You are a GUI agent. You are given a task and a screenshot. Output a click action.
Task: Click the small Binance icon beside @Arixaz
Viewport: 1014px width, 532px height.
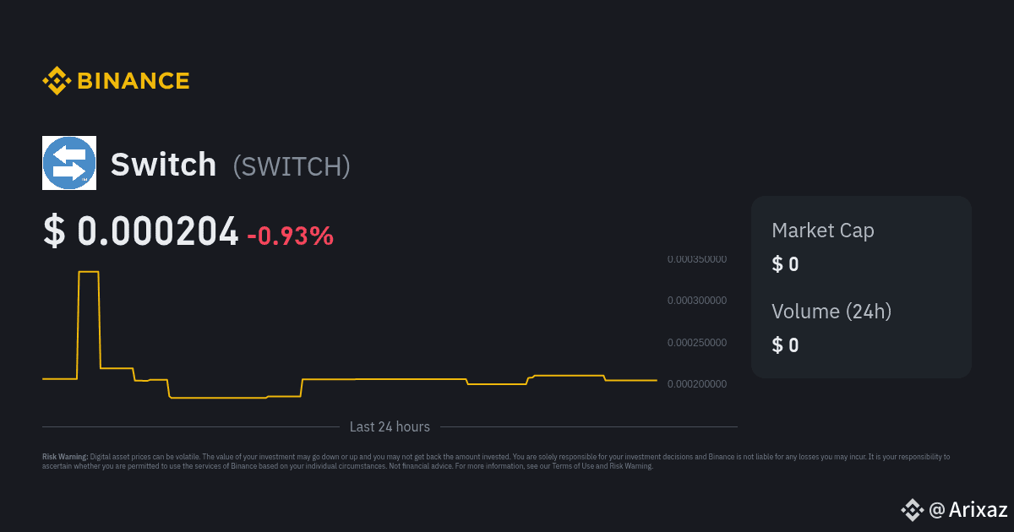click(x=911, y=509)
